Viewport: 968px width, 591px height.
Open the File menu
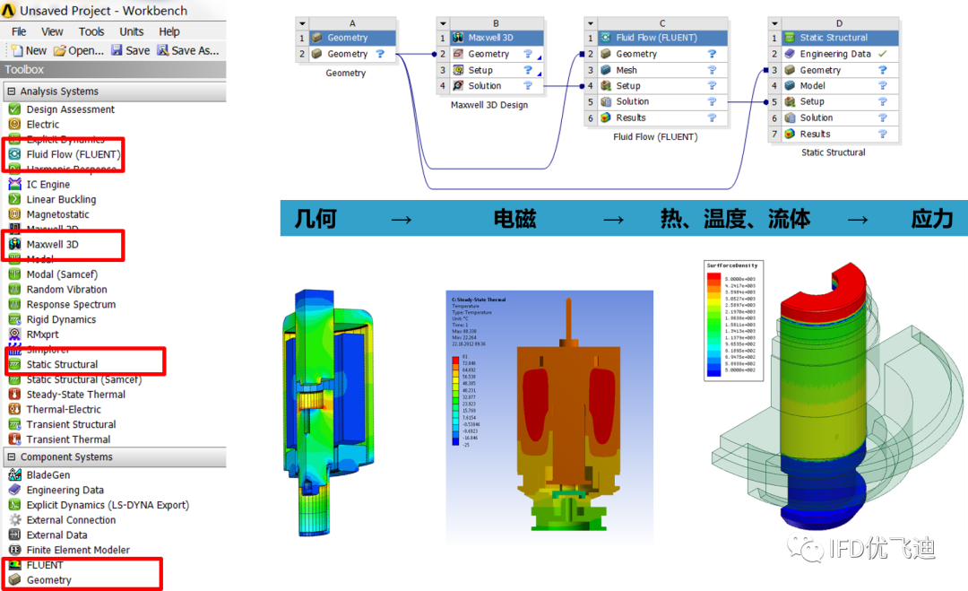tap(19, 31)
